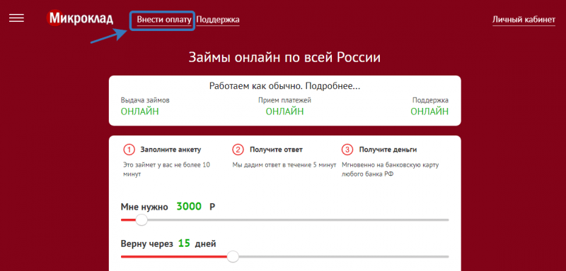
Task: Click the 3000 amount value
Action: [189, 207]
